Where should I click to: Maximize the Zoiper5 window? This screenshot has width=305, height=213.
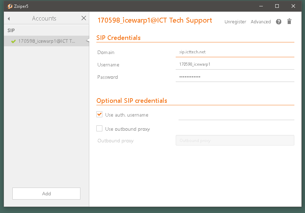coord(277,6)
